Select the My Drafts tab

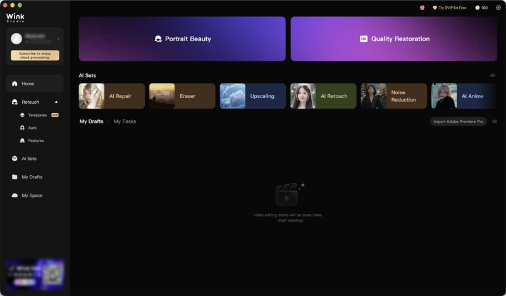pyautogui.click(x=91, y=121)
